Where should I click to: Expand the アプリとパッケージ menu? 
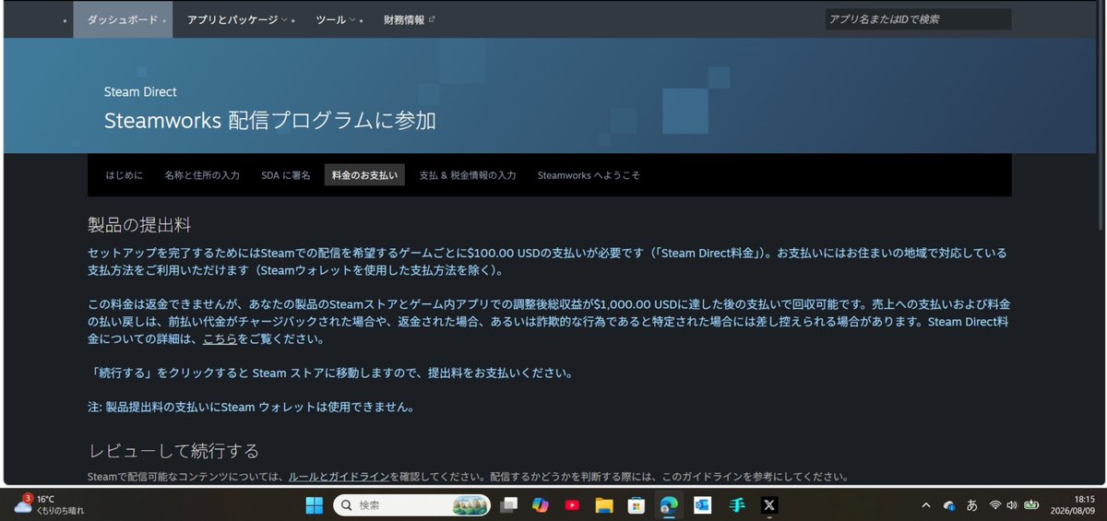point(237,19)
